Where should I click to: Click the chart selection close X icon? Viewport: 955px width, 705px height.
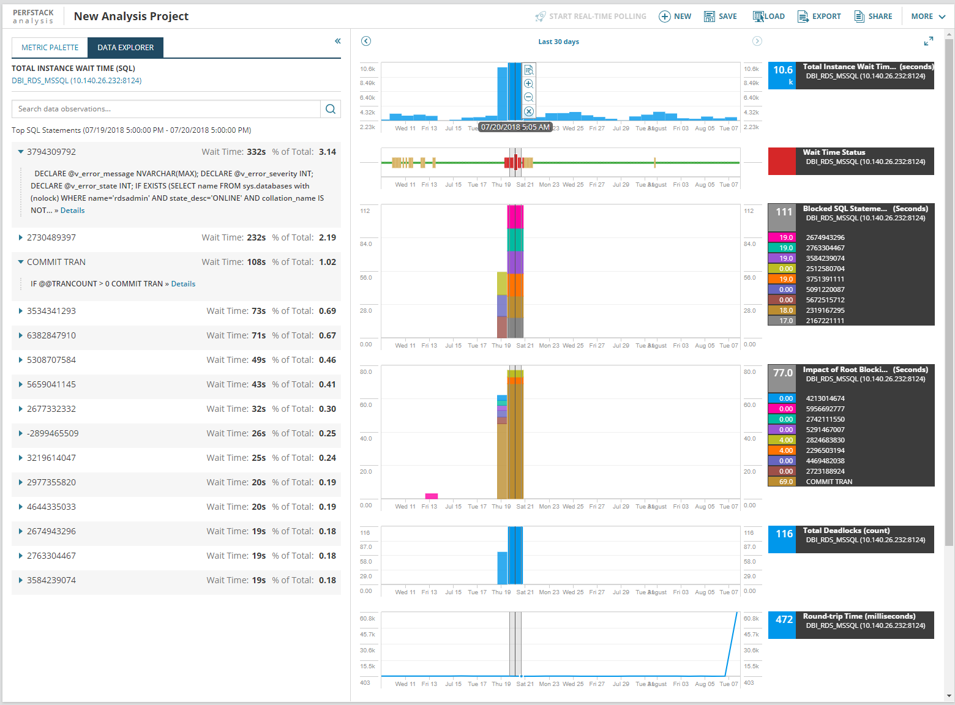529,111
